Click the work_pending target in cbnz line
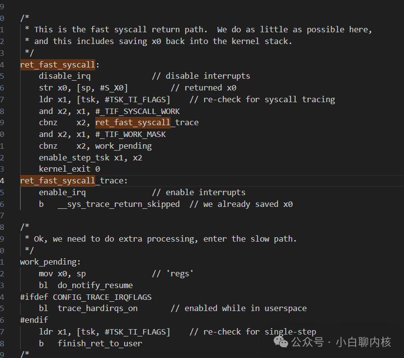404x358 pixels. coord(124,146)
